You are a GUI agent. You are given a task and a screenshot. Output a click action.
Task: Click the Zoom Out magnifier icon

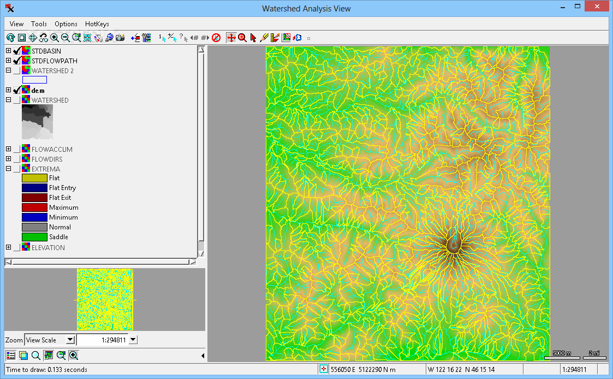(66, 38)
